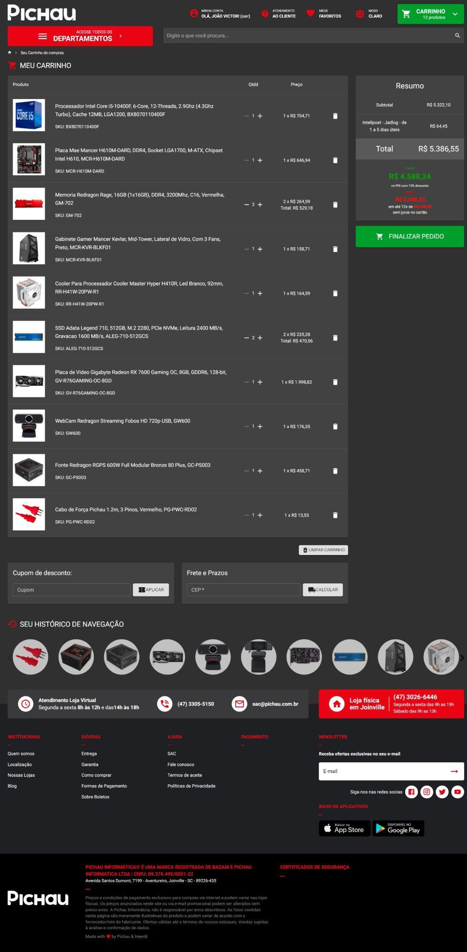The width and height of the screenshot is (467, 952).
Task: Increase quantity of Cabo de Força Pichau
Action: coord(260,515)
